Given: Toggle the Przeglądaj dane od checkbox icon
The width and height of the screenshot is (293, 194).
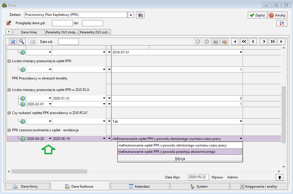Looking at the screenshot, I should [x=8, y=23].
